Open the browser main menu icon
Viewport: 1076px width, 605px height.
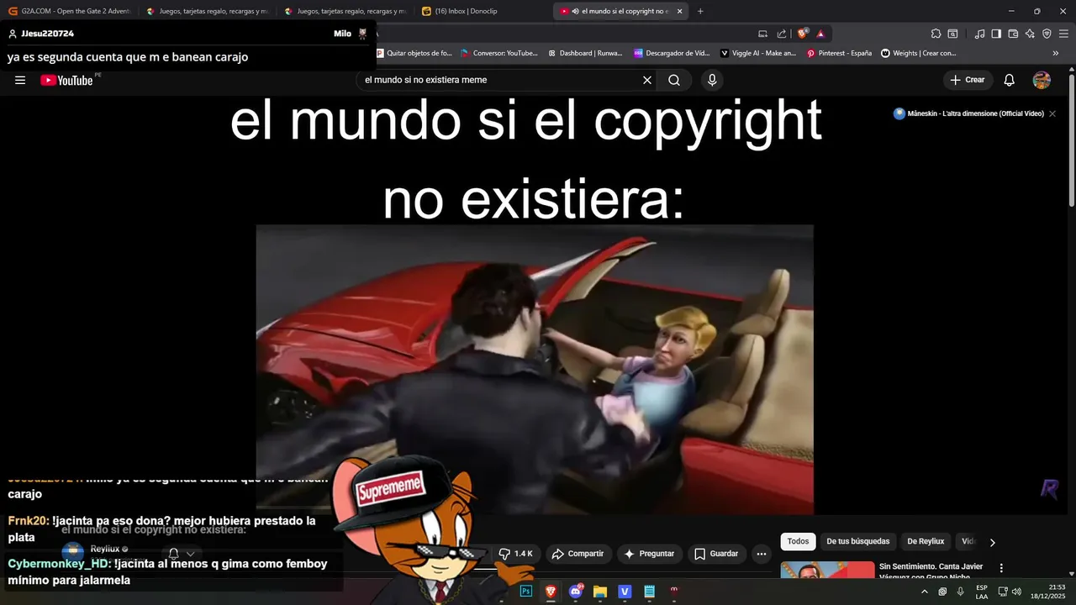(x=1063, y=34)
